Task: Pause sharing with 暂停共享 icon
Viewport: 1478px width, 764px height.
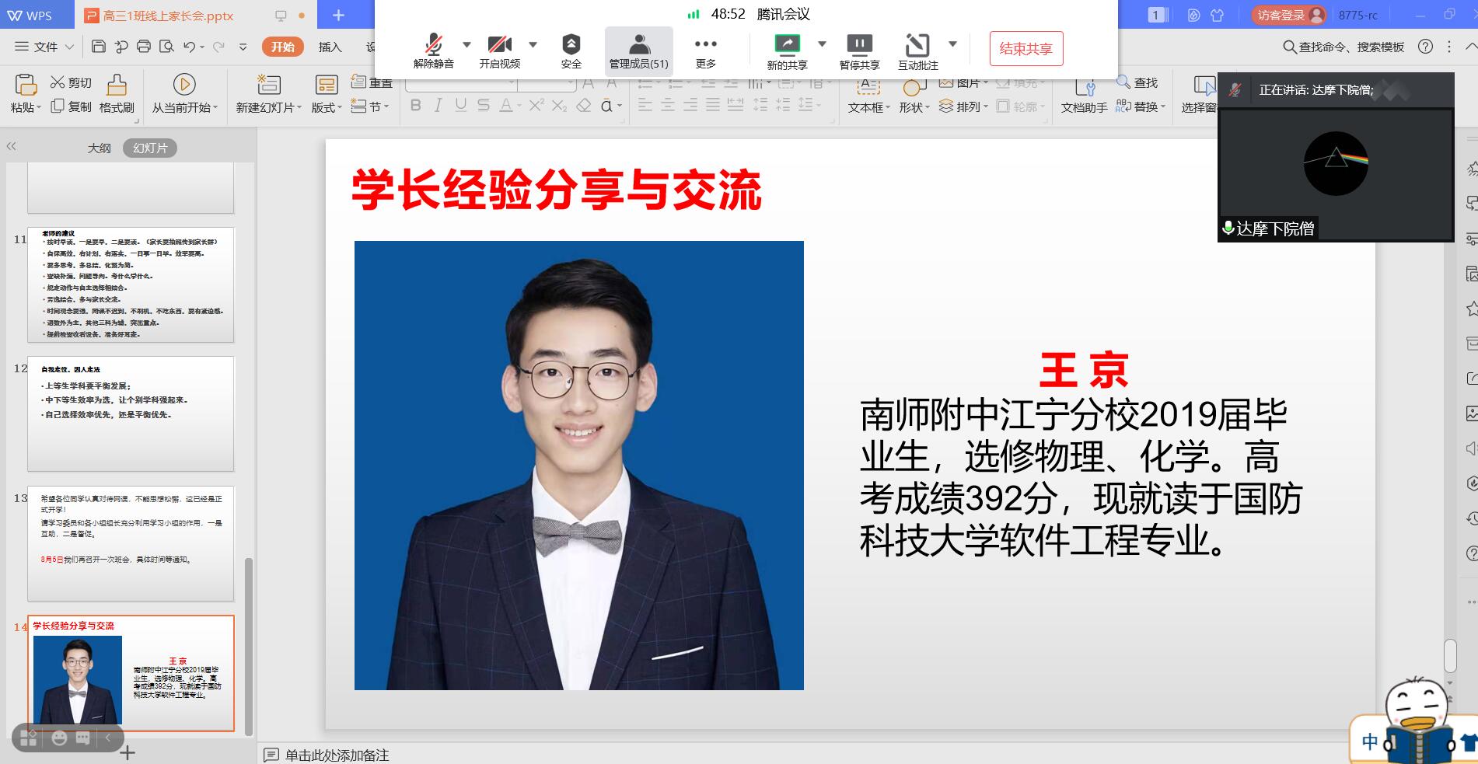Action: [x=859, y=44]
